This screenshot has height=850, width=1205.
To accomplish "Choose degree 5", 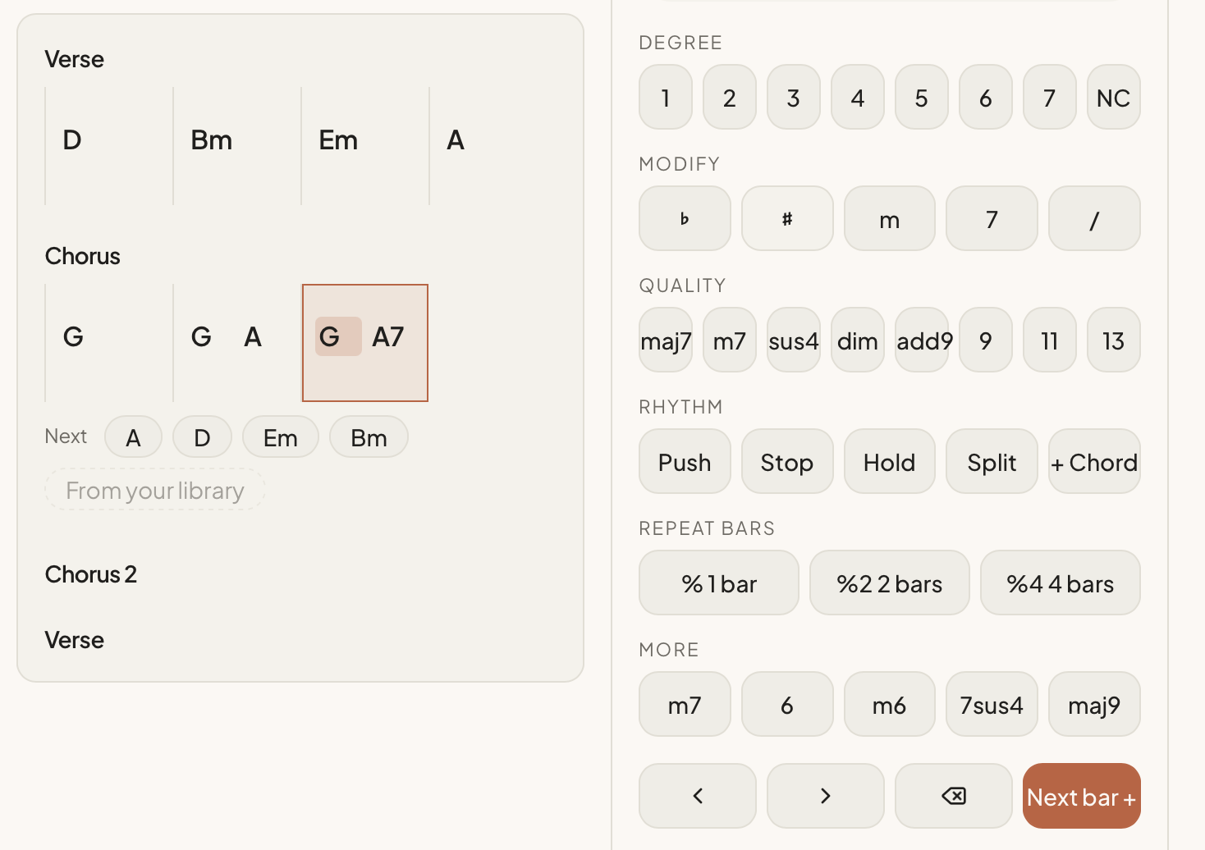I will [922, 97].
